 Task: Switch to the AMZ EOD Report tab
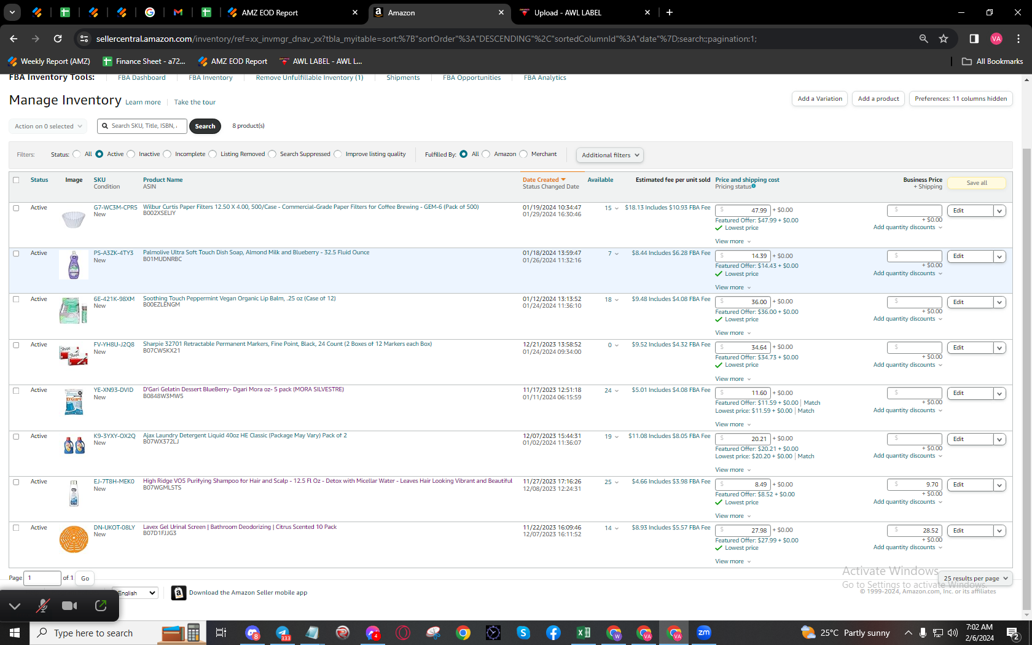292,12
